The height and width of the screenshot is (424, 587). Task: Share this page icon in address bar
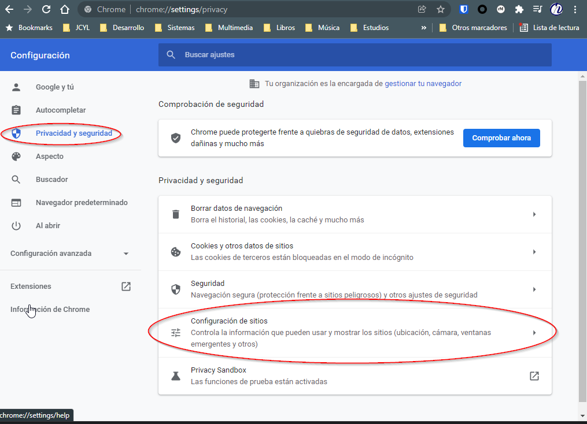(x=422, y=9)
